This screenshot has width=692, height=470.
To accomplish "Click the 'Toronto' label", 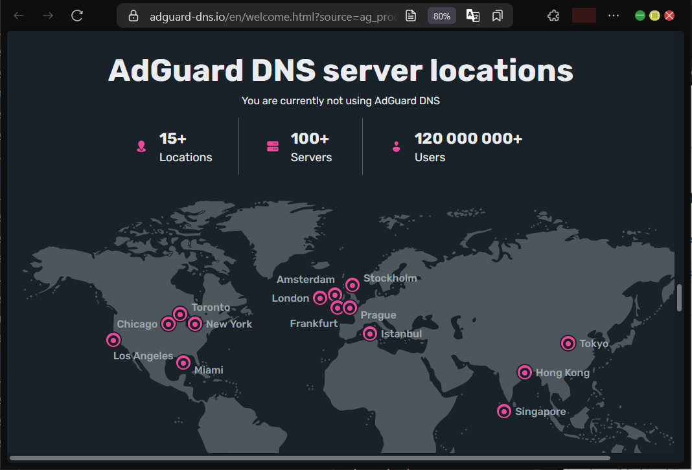I will click(211, 308).
